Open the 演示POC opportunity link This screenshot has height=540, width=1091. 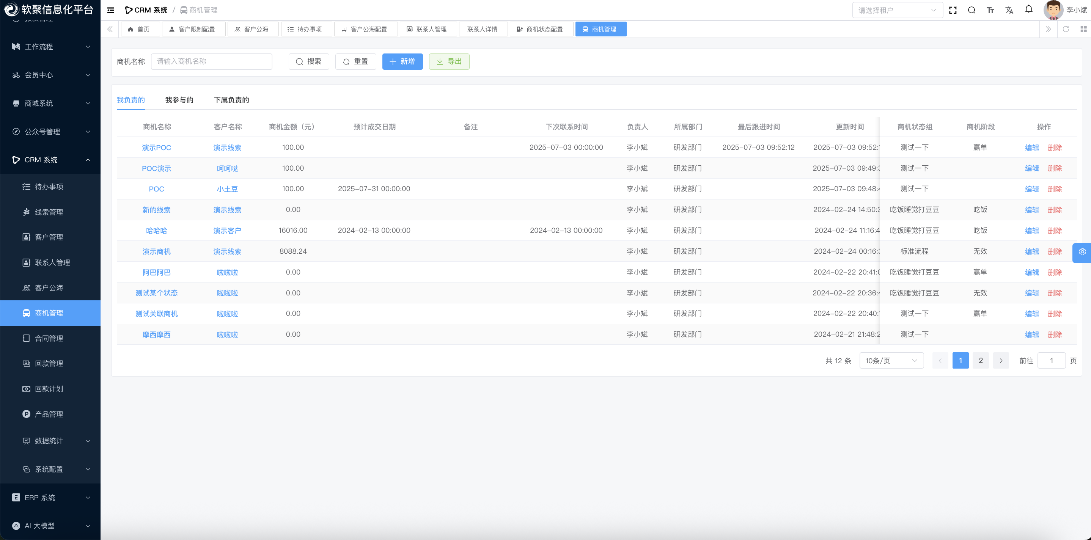pyautogui.click(x=156, y=148)
